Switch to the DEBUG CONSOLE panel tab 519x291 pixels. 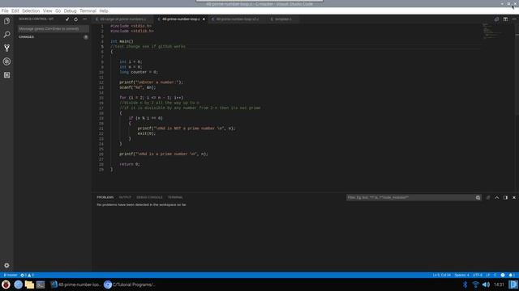click(149, 197)
